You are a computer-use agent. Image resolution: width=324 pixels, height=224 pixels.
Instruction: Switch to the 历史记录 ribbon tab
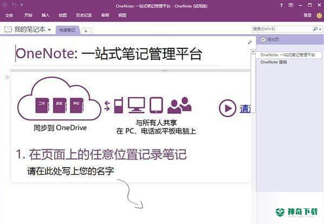click(83, 15)
